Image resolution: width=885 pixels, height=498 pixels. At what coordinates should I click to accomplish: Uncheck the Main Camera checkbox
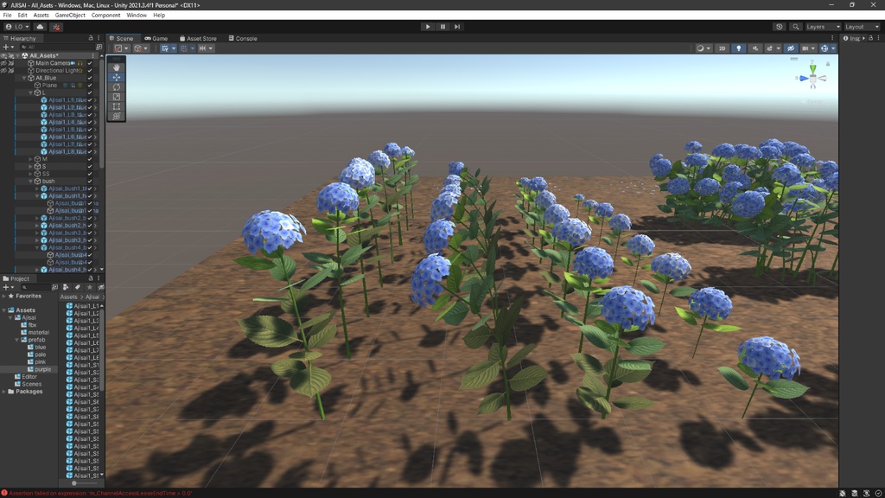pyautogui.click(x=90, y=63)
